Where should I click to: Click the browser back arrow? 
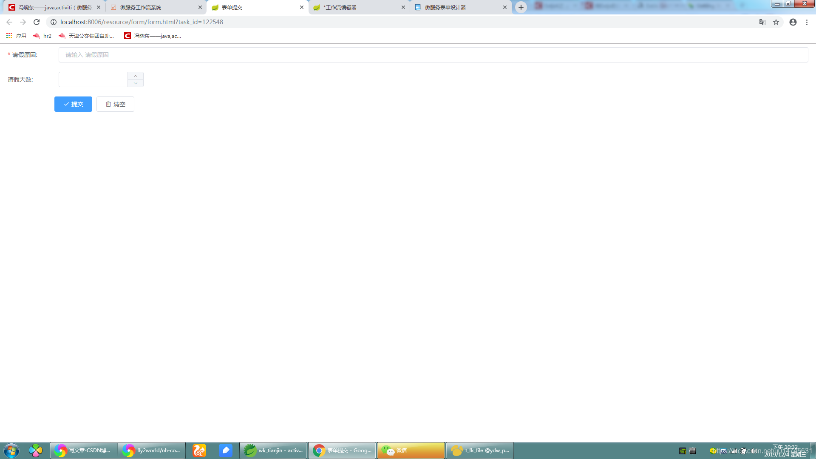point(9,22)
